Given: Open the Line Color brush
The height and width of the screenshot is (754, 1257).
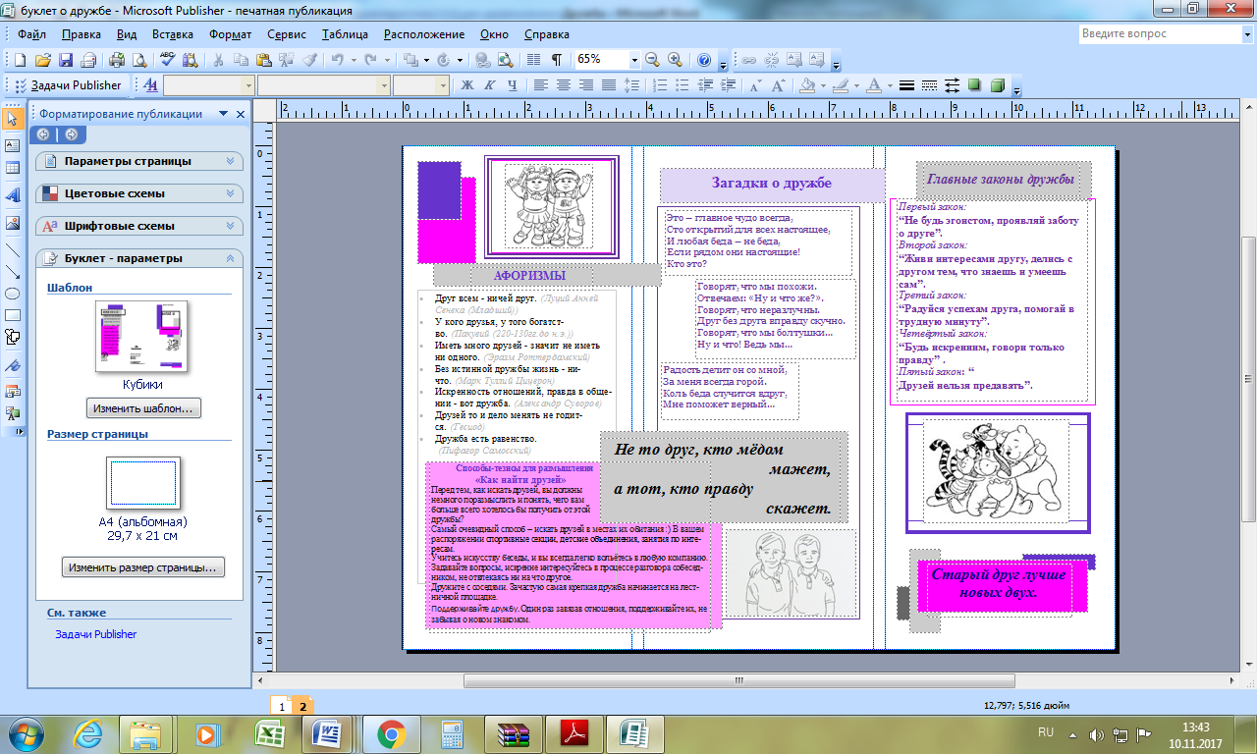Looking at the screenshot, I should click(x=841, y=85).
